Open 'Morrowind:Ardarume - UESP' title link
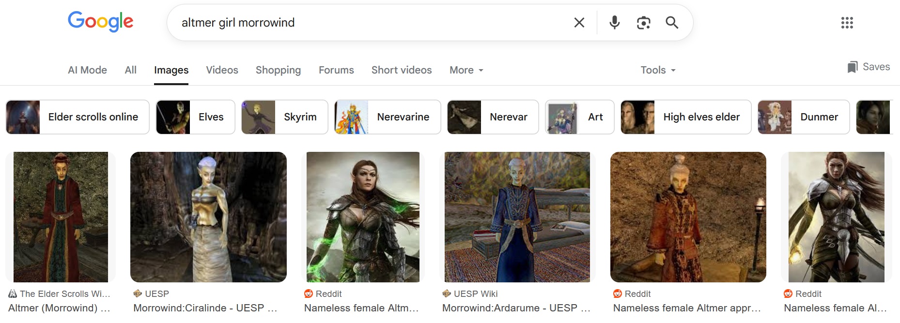900x323 pixels. pos(516,308)
